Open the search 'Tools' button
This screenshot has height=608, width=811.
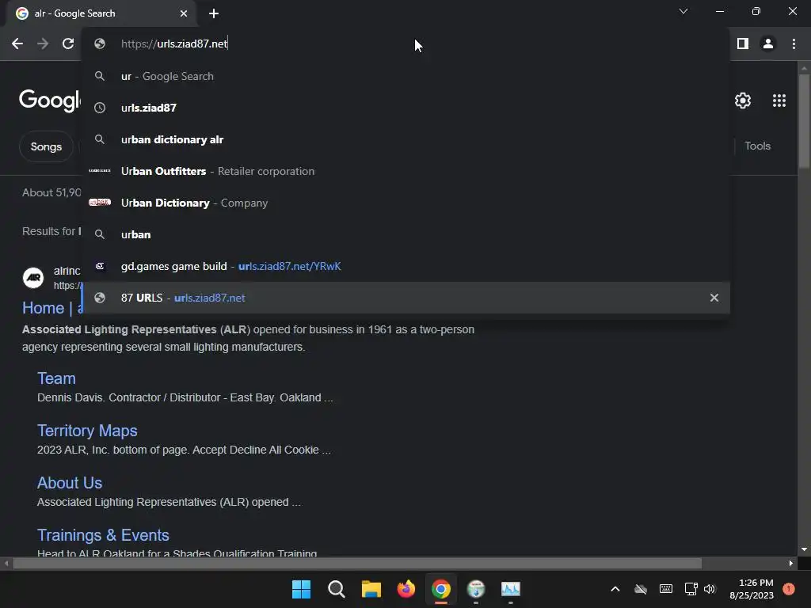click(x=757, y=146)
